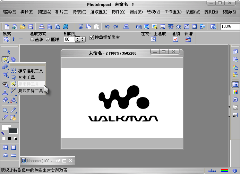Restore the minimized Noname document

pos(58,161)
